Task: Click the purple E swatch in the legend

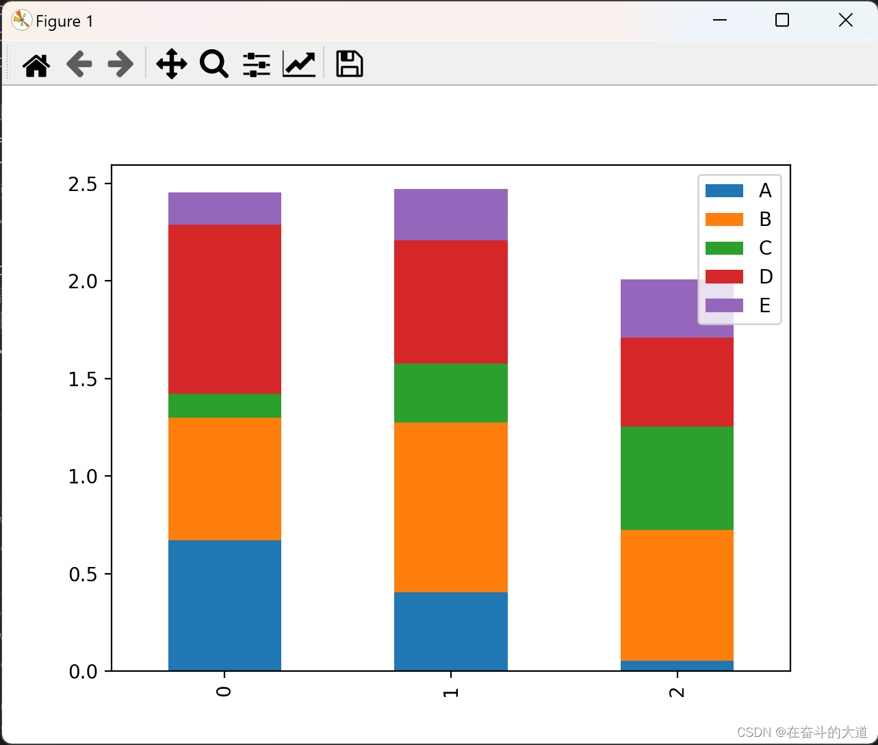Action: click(x=724, y=305)
